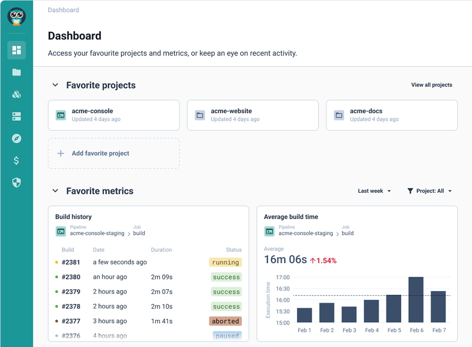This screenshot has width=472, height=347.
Task: Open the acme-docs project card
Action: click(x=392, y=115)
